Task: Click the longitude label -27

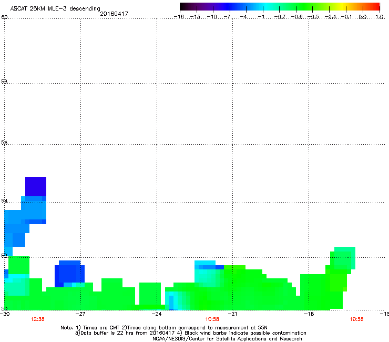Action: (x=80, y=314)
